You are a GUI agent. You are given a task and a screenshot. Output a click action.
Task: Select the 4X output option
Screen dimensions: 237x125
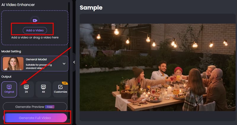[43, 89]
